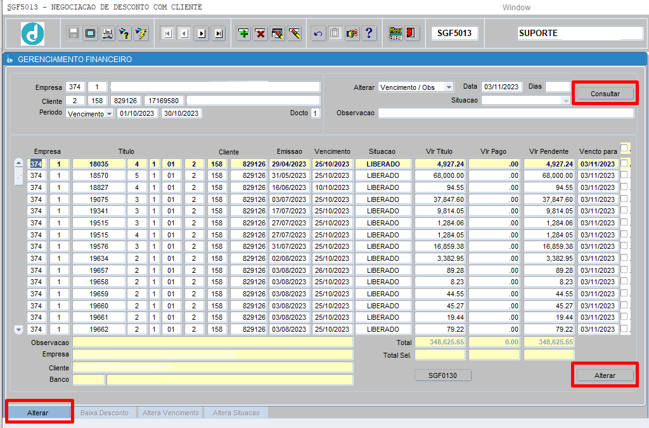Click the Clear Record eraser window icon
Screen dimensions: 649x428
pyautogui.click(x=278, y=34)
